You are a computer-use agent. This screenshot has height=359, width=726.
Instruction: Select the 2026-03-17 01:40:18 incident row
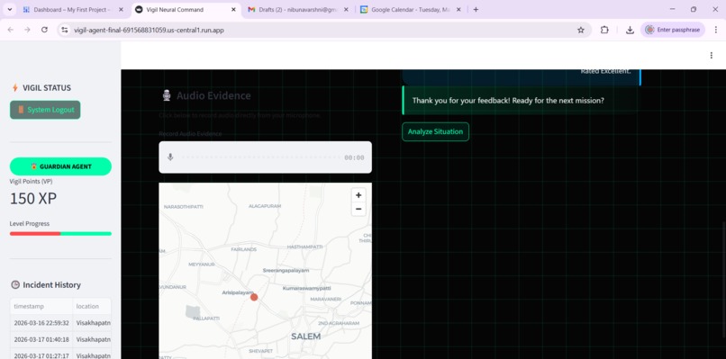(60, 339)
